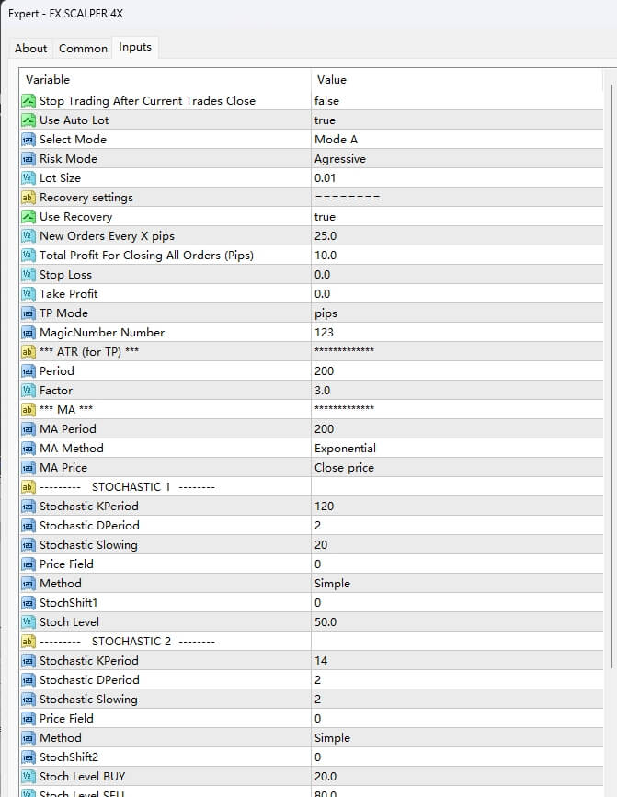Screen dimensions: 617x797
Task: Click the icon beside MA Period row
Action: pos(28,429)
